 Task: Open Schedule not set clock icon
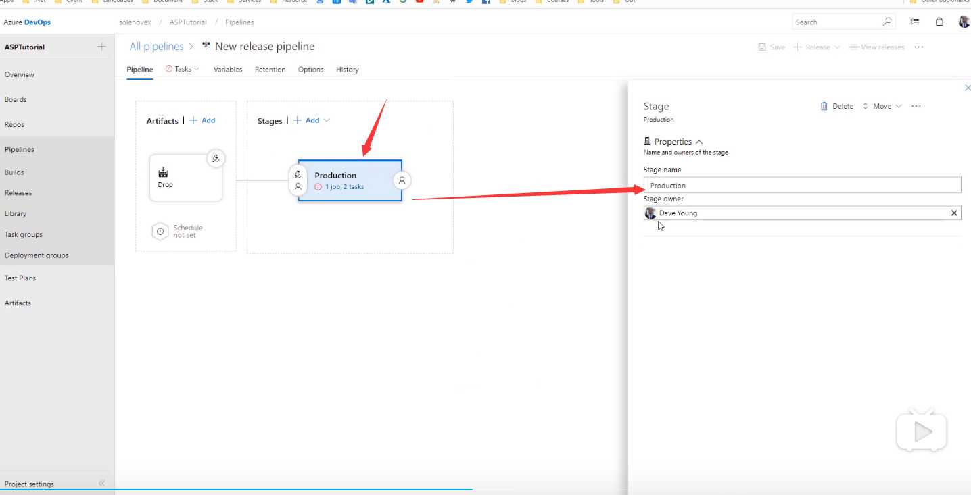(x=160, y=231)
